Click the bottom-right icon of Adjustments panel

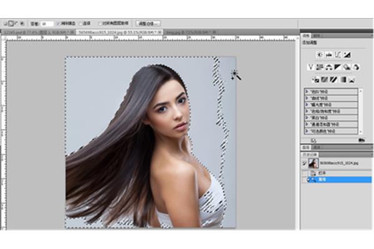(362, 140)
